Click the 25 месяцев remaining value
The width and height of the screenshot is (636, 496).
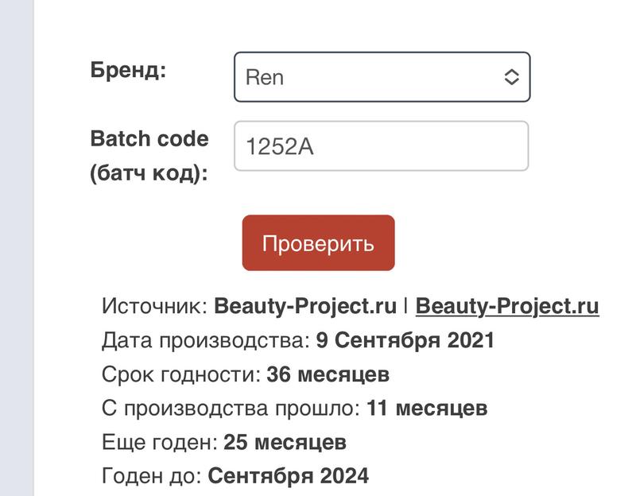285,442
